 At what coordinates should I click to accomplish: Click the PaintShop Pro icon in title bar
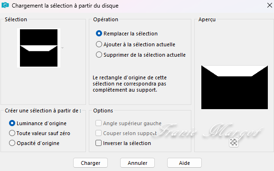coord(5,5)
